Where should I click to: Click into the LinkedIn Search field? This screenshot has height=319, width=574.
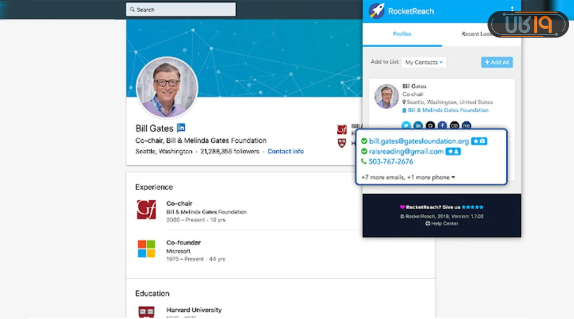(181, 10)
